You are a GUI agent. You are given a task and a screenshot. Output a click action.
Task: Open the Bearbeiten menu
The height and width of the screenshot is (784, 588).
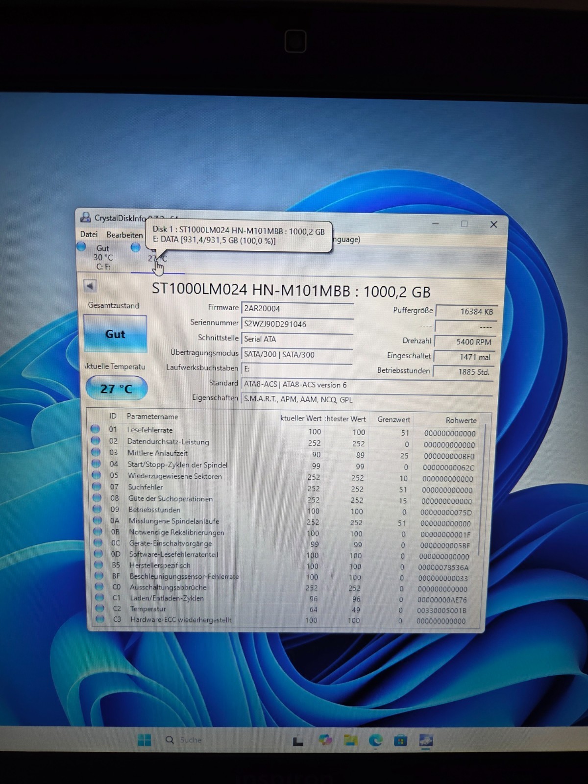(x=124, y=235)
